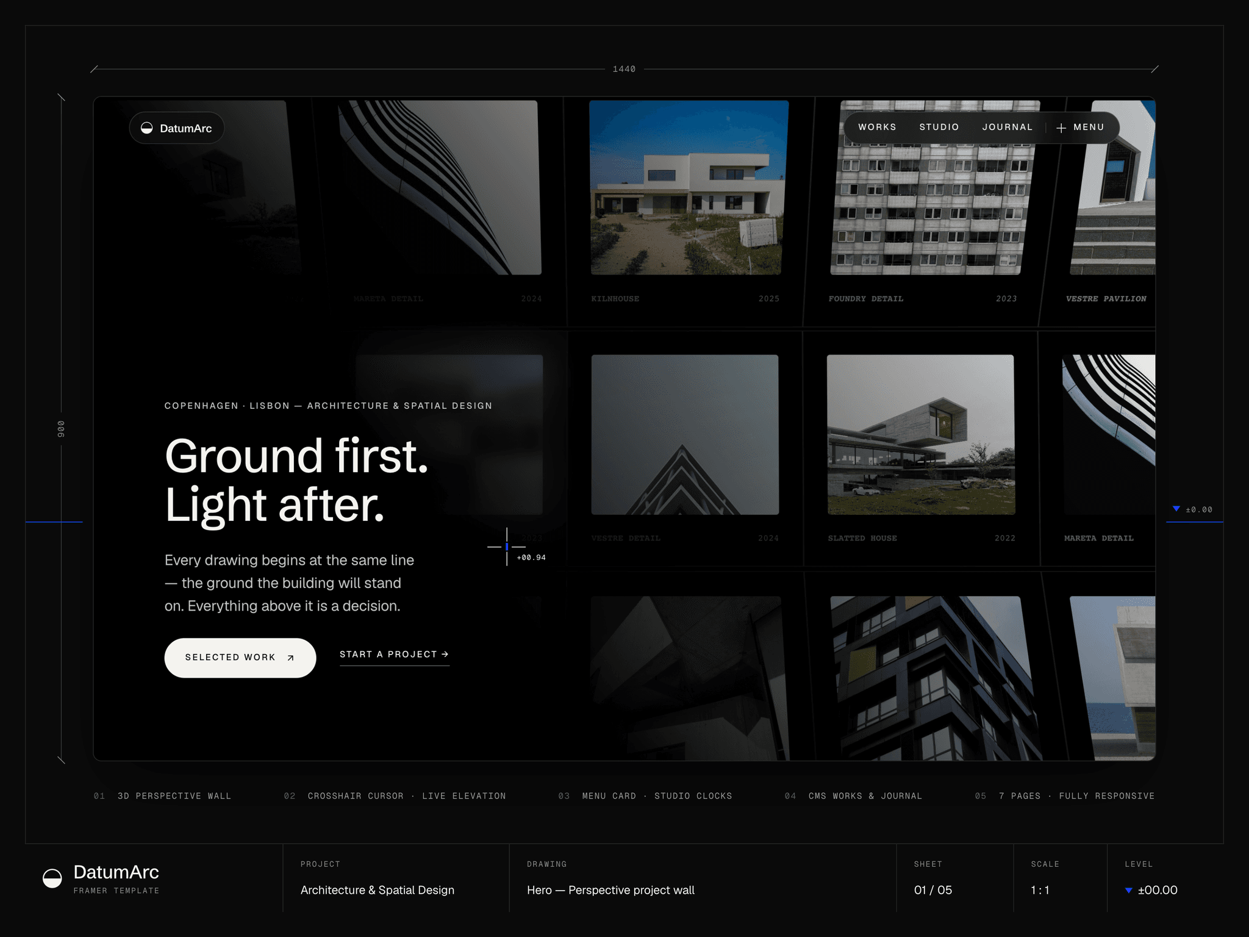The image size is (1249, 937).
Task: Click the Vestre Pavilion project caption
Action: pos(1106,299)
